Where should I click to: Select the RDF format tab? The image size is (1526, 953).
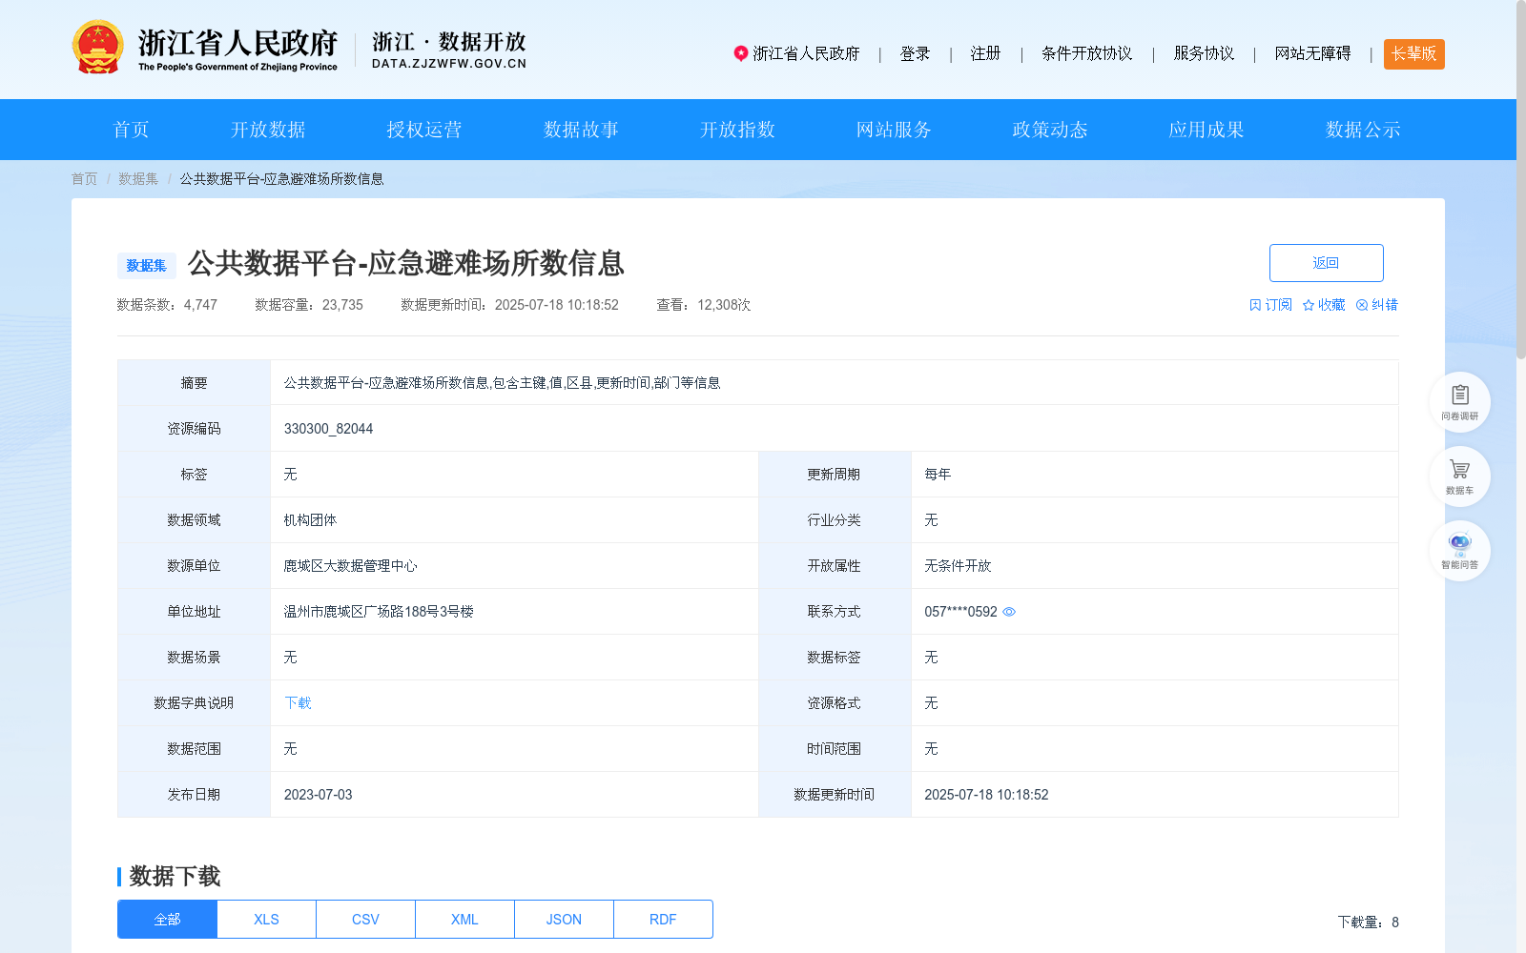coord(662,919)
